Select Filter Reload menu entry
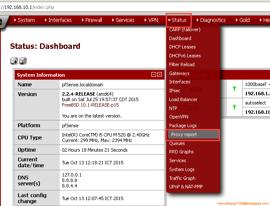The width and height of the screenshot is (270, 206). point(182,64)
